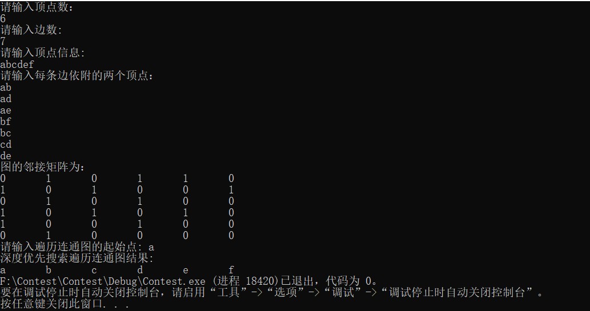590x311 pixels.
Task: Click the edge count prompt line
Action: [31, 30]
